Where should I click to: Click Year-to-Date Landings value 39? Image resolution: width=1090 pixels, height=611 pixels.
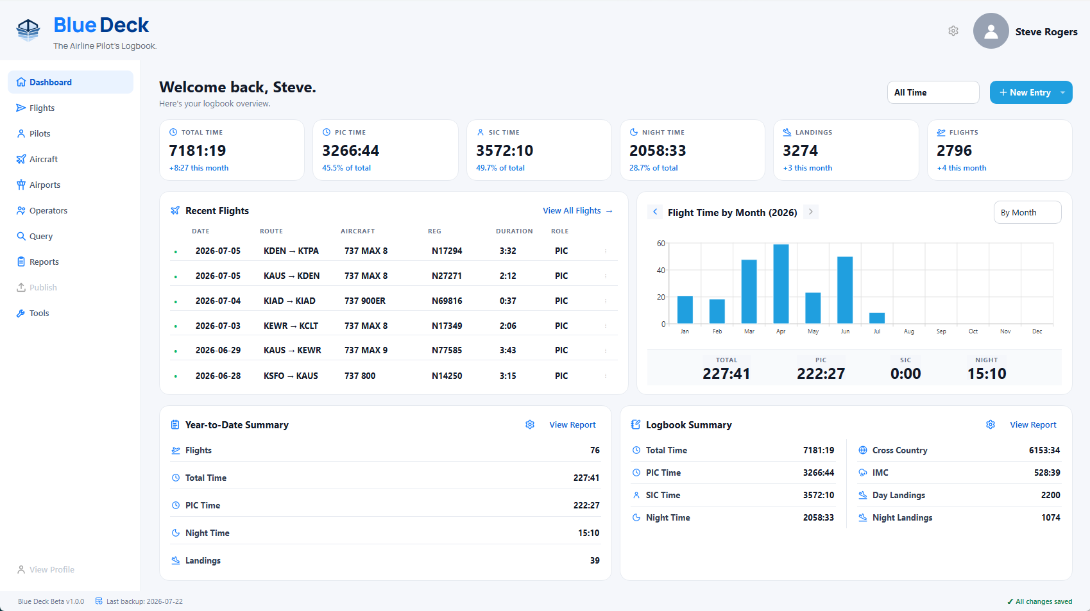(595, 560)
